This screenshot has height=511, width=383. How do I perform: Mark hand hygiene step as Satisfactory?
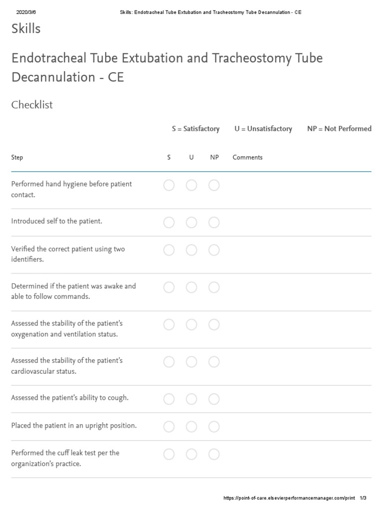(x=169, y=186)
